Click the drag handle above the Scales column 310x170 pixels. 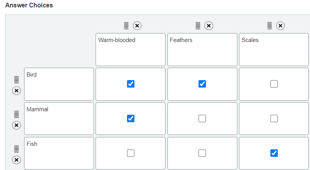pos(269,26)
